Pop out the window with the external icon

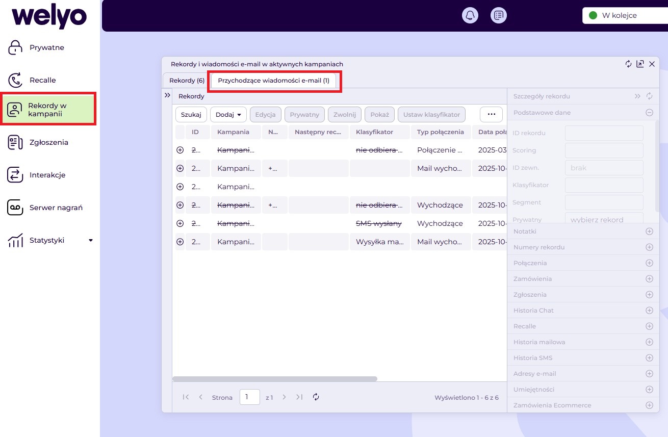(x=640, y=64)
